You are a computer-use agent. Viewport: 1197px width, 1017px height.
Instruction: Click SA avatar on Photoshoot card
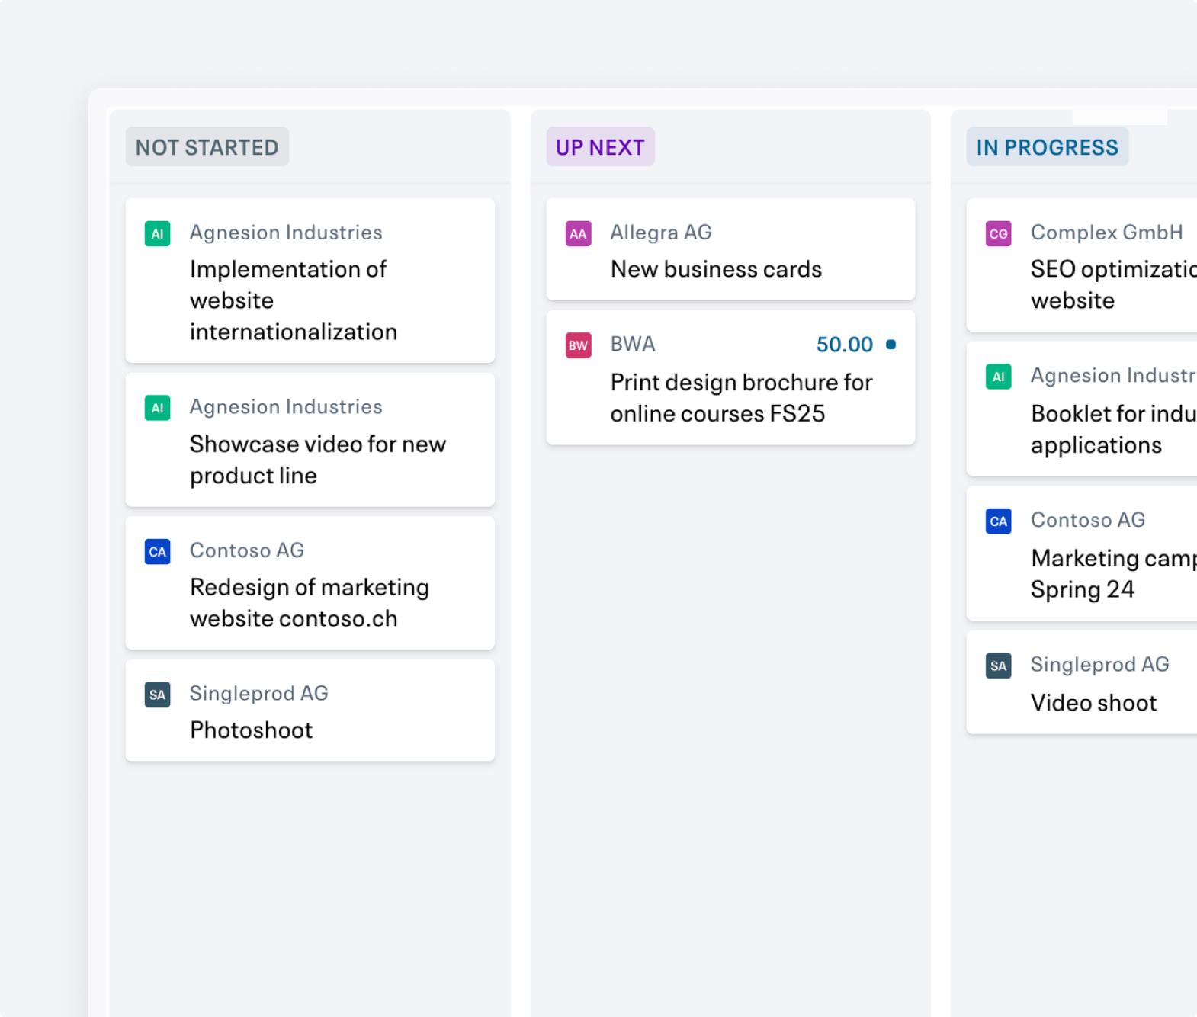point(157,695)
